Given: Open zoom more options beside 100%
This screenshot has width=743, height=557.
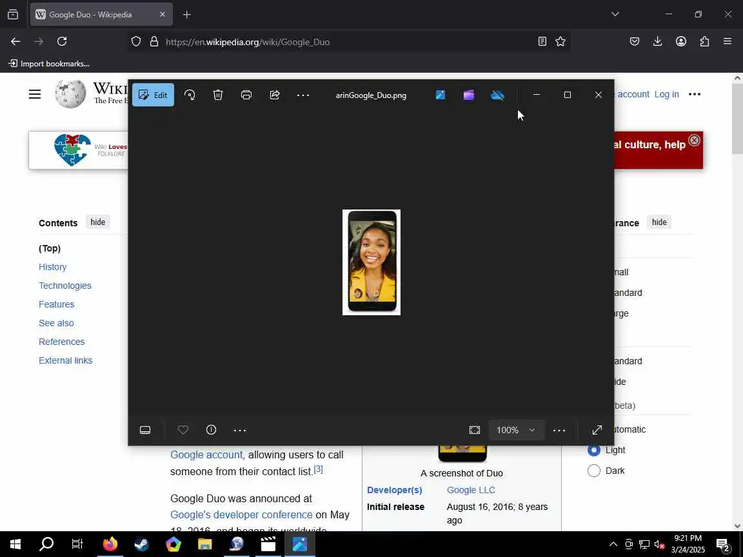Looking at the screenshot, I should pos(559,430).
